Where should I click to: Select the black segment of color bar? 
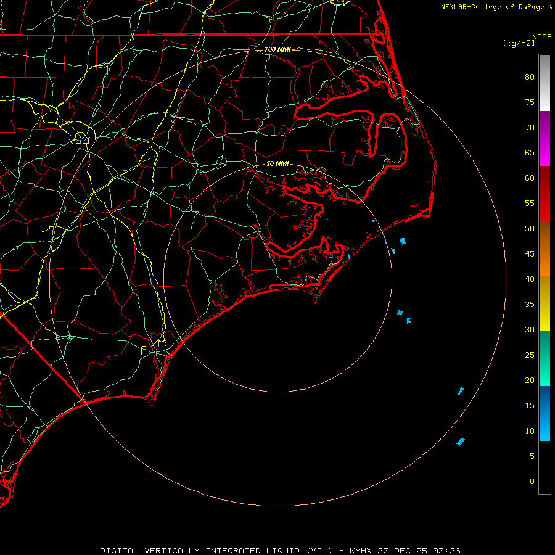545,467
